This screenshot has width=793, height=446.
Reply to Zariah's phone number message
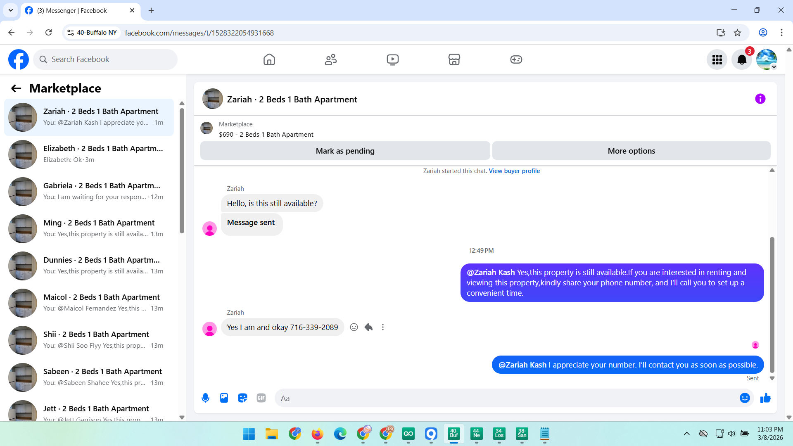[368, 327]
